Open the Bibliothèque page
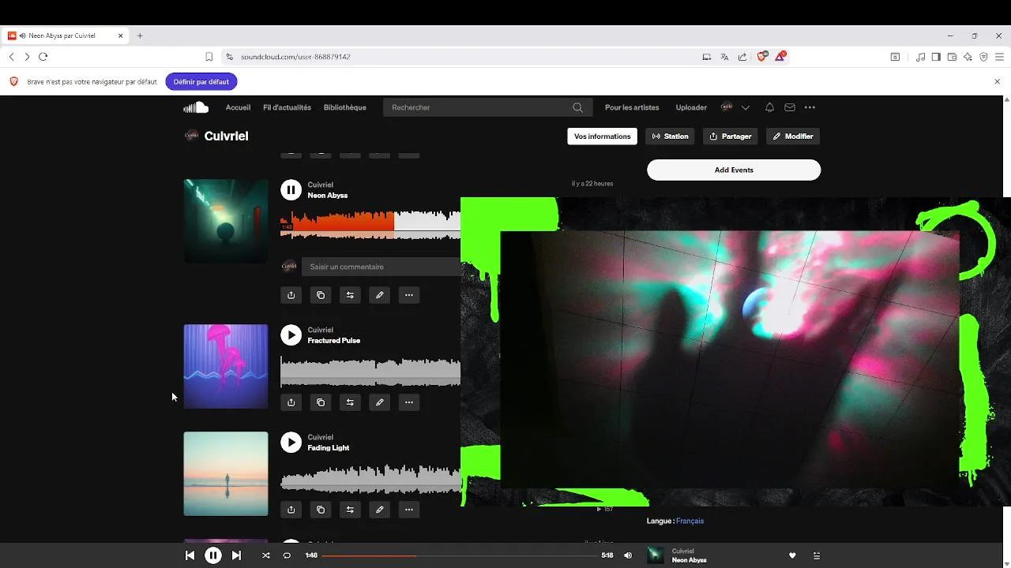Image resolution: width=1011 pixels, height=568 pixels. (x=345, y=107)
